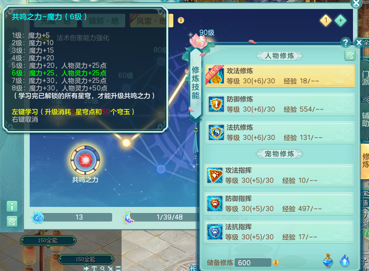Open the question mark help button
Screen dimensions: 369x271
(x=345, y=42)
